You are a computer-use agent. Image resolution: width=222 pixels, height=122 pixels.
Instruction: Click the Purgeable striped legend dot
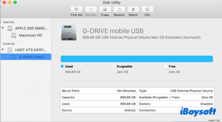[114, 66]
